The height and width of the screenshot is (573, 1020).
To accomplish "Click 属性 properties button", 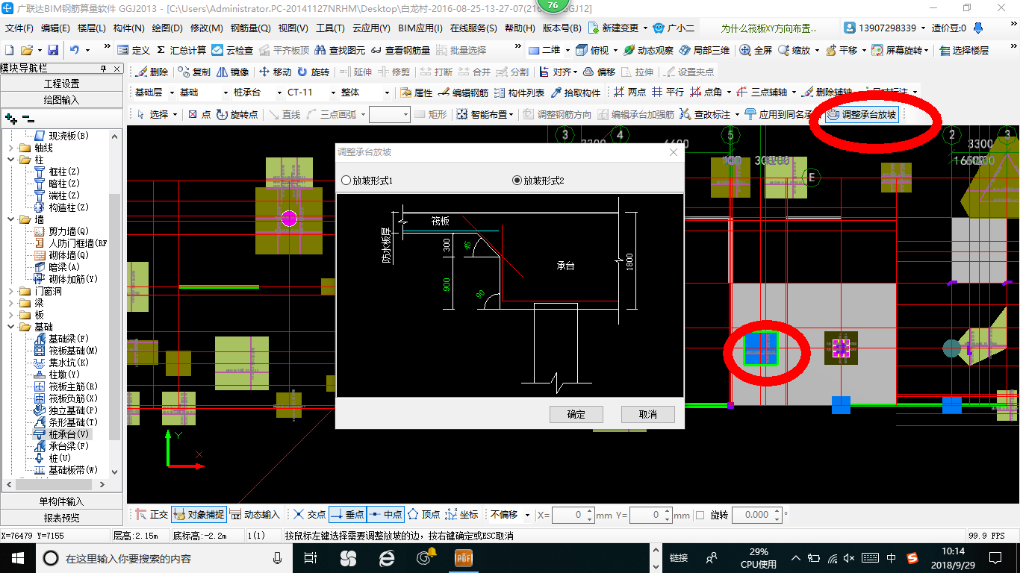I will coord(417,93).
